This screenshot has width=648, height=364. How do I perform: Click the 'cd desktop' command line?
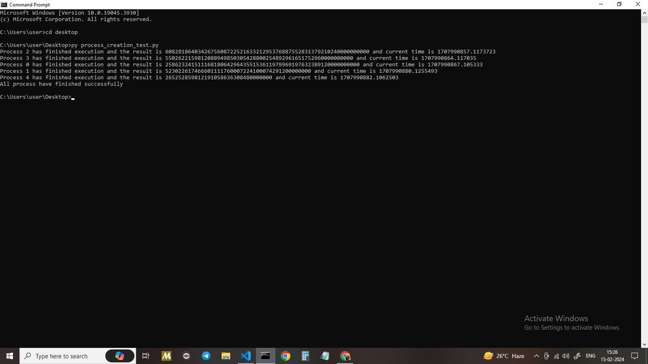(39, 32)
